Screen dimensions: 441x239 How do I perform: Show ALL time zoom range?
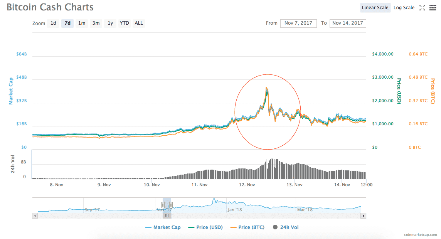[x=139, y=23]
